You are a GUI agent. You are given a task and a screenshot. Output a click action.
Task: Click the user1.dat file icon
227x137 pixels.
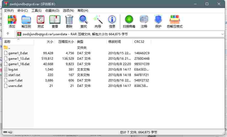tap(6, 80)
